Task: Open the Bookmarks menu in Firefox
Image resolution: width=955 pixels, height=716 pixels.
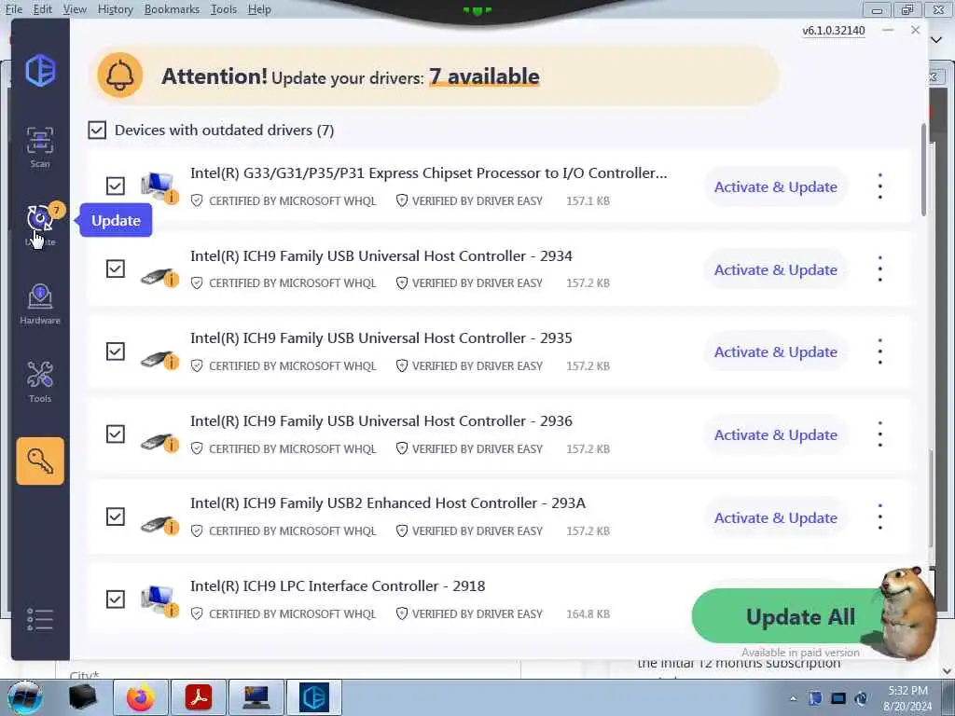Action: (172, 9)
